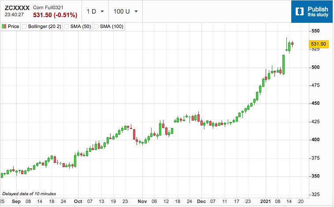Viewport: 334px width, 207px height.
Task: Click the Corn Full0321 label
Action: pyautogui.click(x=48, y=7)
